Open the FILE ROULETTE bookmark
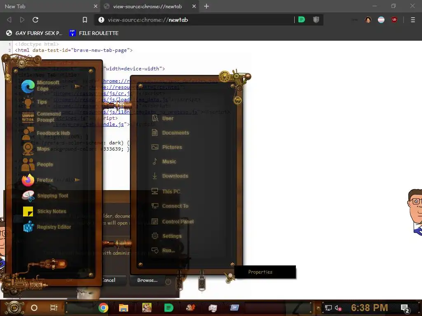This screenshot has height=316, width=422. [94, 33]
